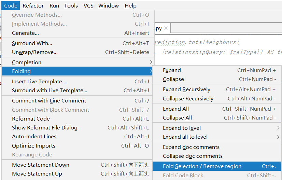This screenshot has height=180, width=282.
Task: Click Expand in Folding submenu
Action: click(x=217, y=70)
